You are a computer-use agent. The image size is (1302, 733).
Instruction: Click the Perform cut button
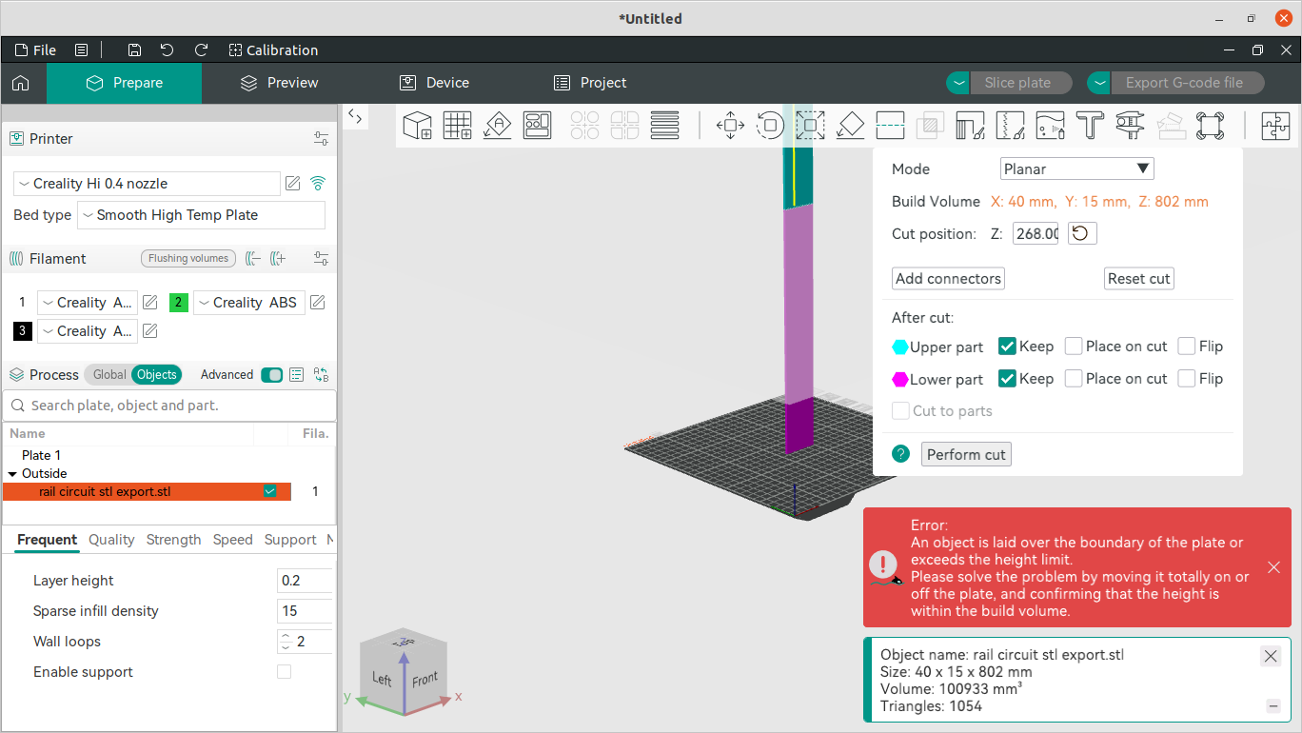[966, 454]
